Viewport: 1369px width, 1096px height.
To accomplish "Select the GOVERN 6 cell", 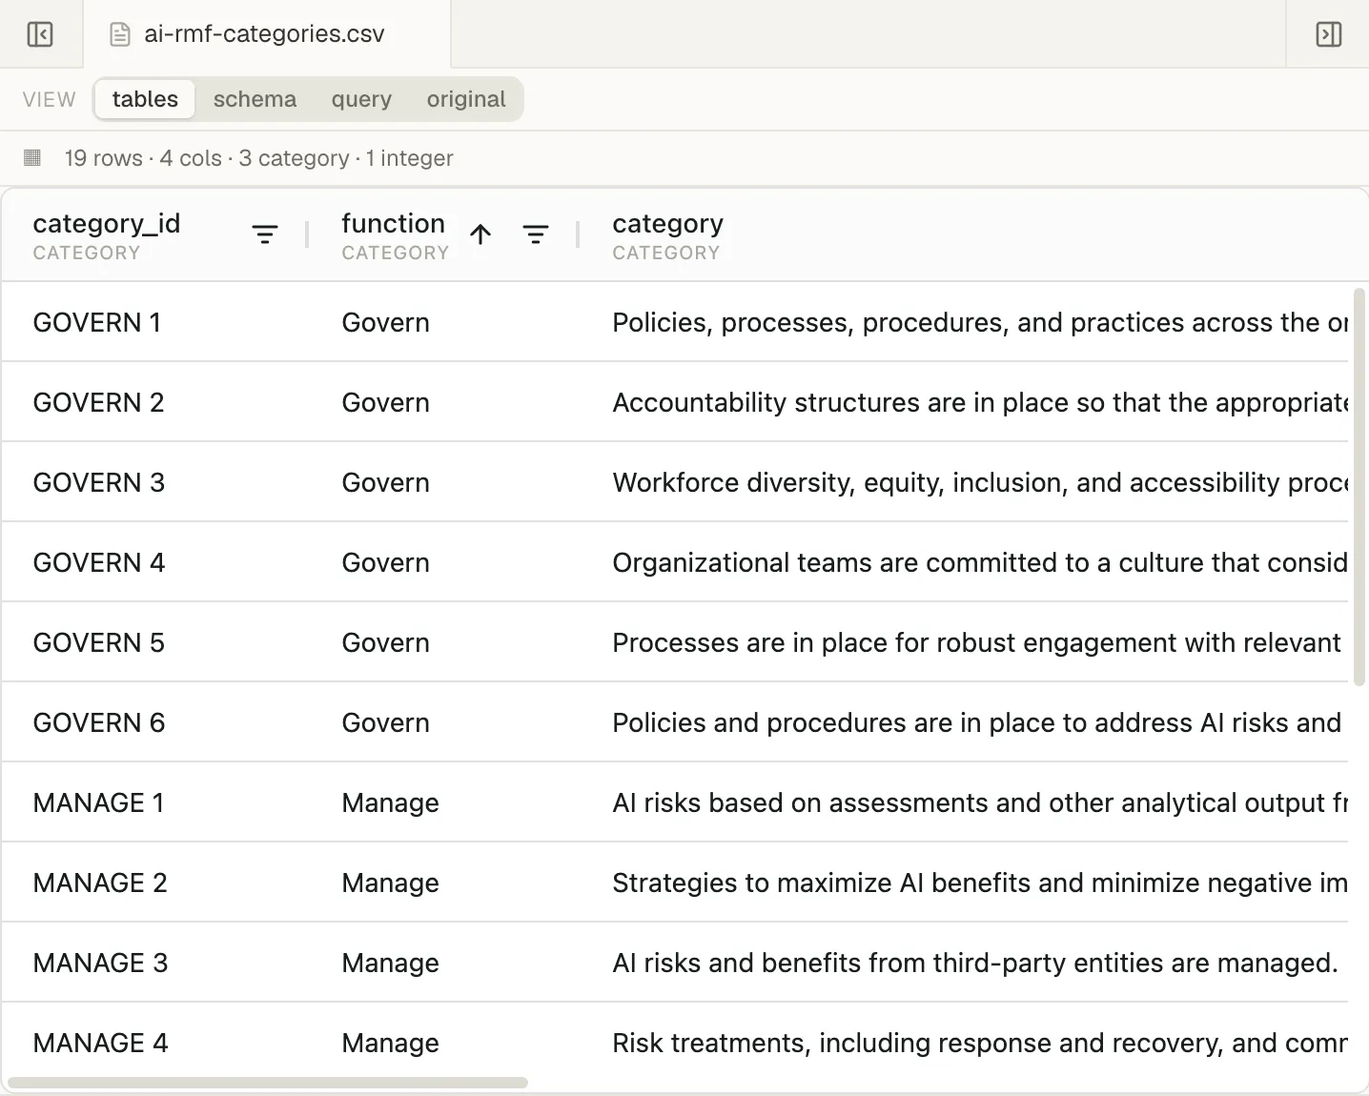I will pos(154,722).
